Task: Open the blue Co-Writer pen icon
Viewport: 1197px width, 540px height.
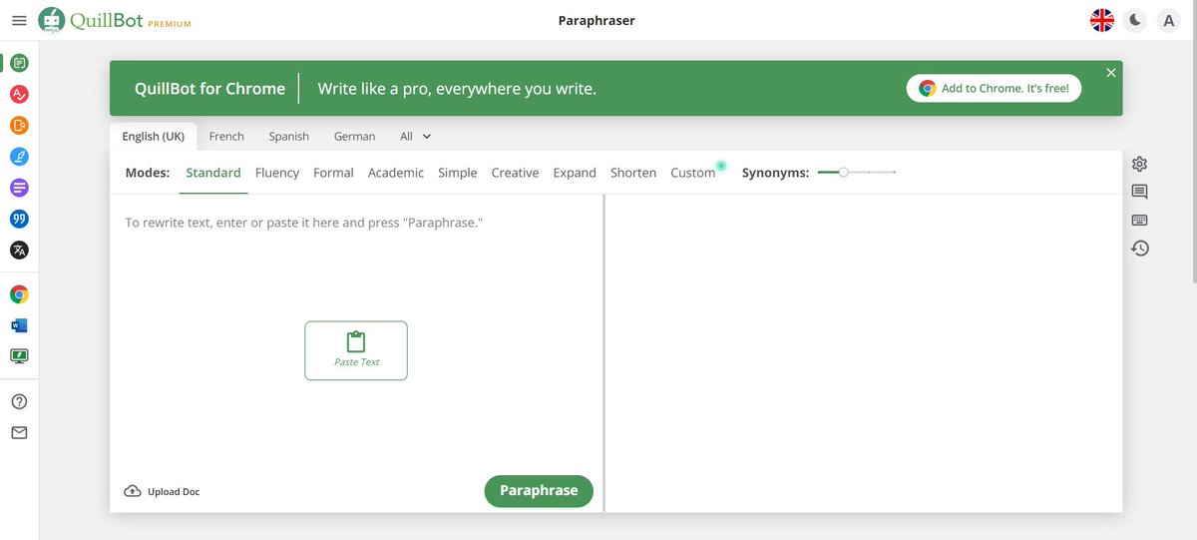Action: [x=19, y=157]
